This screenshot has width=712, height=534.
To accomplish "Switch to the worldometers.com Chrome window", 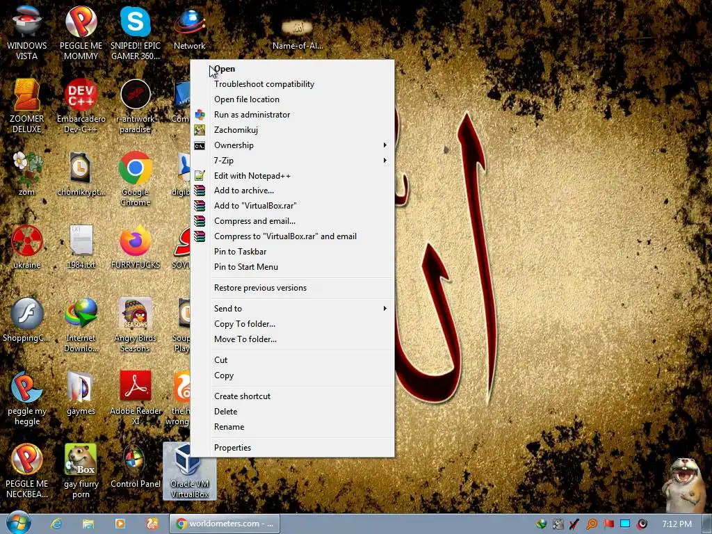I will coord(225,524).
